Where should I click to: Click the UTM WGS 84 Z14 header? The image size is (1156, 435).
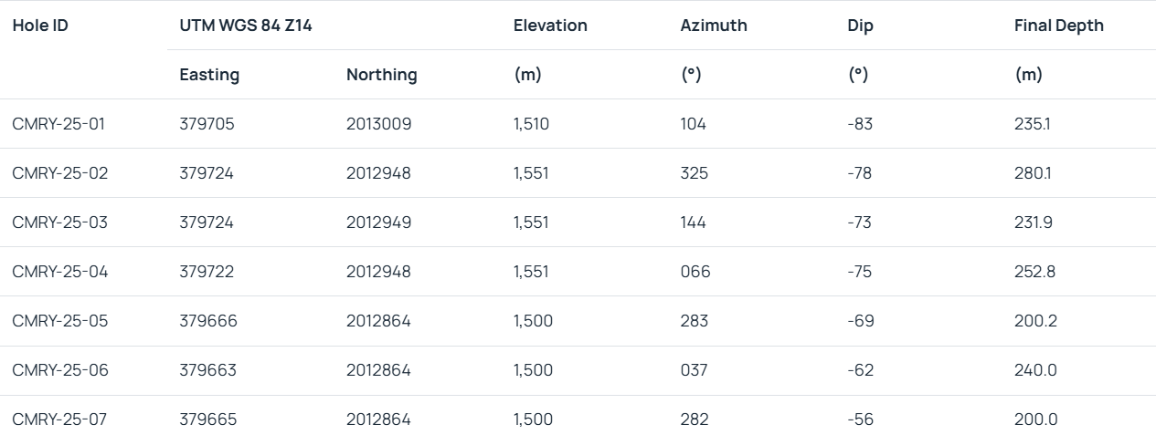point(246,26)
